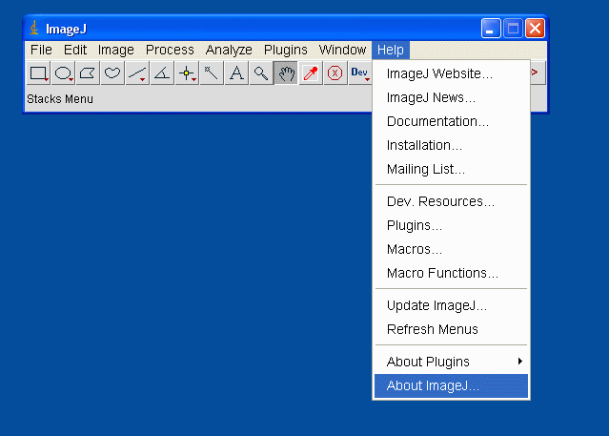Viewport: 609px width, 436px height.
Task: Choose ImageJ Website... from Help menu
Action: click(451, 73)
